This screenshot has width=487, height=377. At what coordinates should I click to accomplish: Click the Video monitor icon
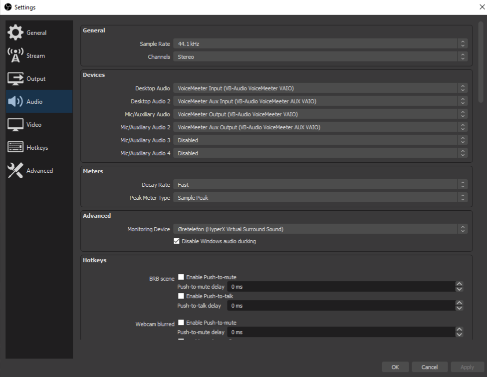(15, 125)
